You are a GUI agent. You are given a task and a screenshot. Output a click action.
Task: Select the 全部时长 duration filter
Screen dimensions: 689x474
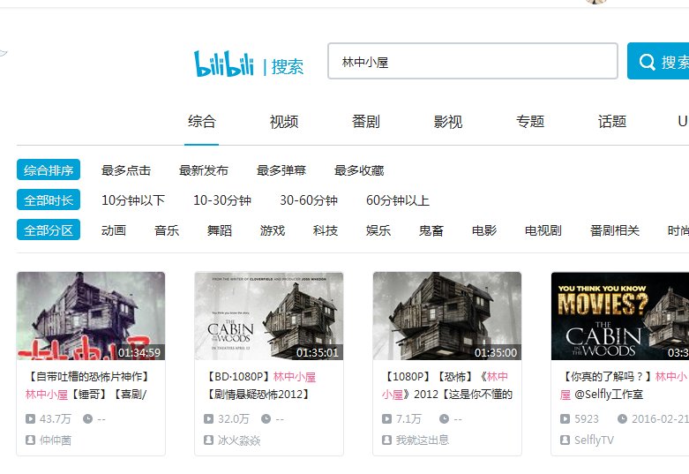[49, 200]
